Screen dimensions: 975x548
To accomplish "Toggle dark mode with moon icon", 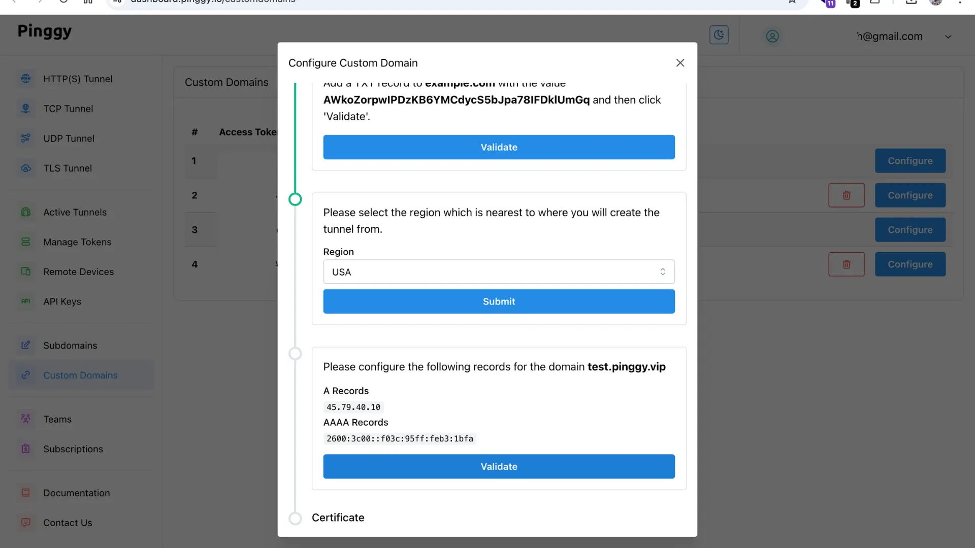I will pyautogui.click(x=719, y=35).
